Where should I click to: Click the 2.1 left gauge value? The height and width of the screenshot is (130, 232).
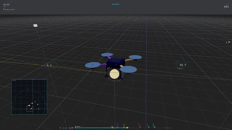pos(49,65)
